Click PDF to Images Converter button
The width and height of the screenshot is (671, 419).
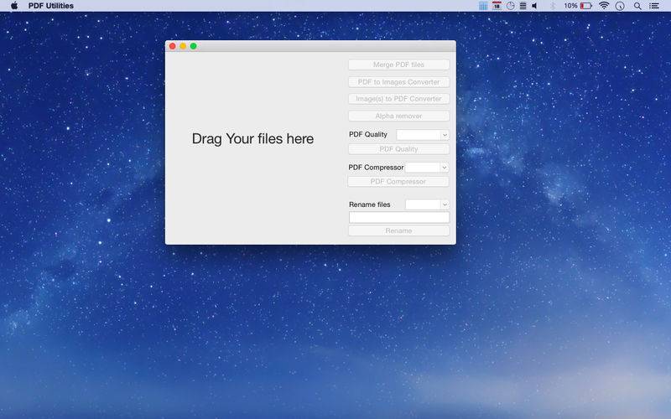pos(398,81)
